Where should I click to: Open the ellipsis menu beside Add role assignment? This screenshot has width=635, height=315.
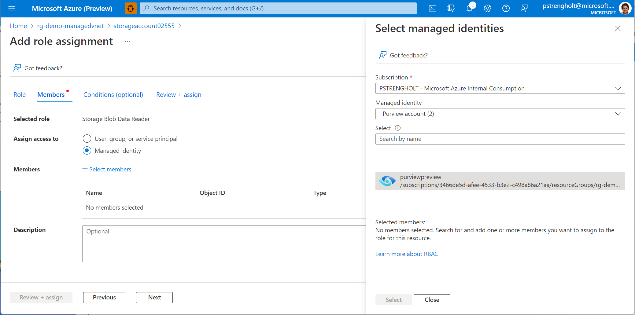(127, 41)
